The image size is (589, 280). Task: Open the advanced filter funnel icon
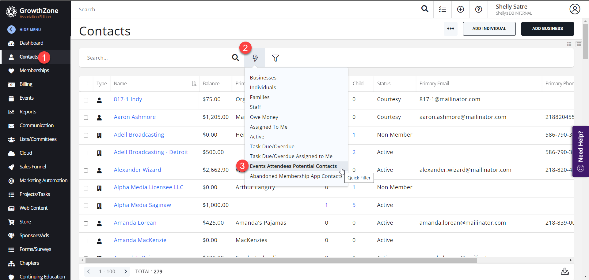[275, 58]
